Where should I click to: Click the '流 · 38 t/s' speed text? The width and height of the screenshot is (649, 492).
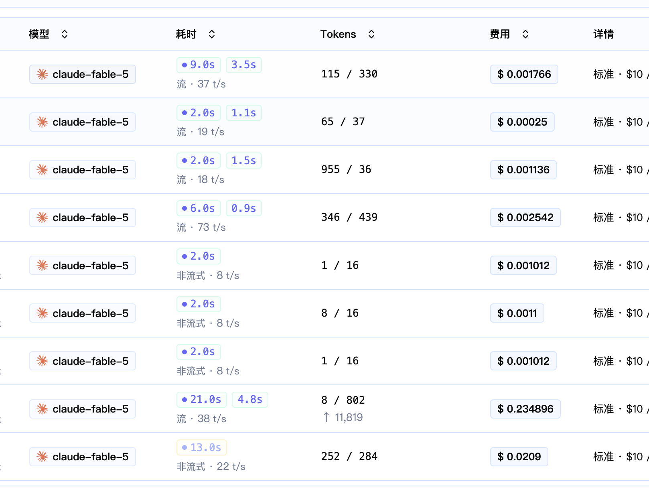[201, 419]
